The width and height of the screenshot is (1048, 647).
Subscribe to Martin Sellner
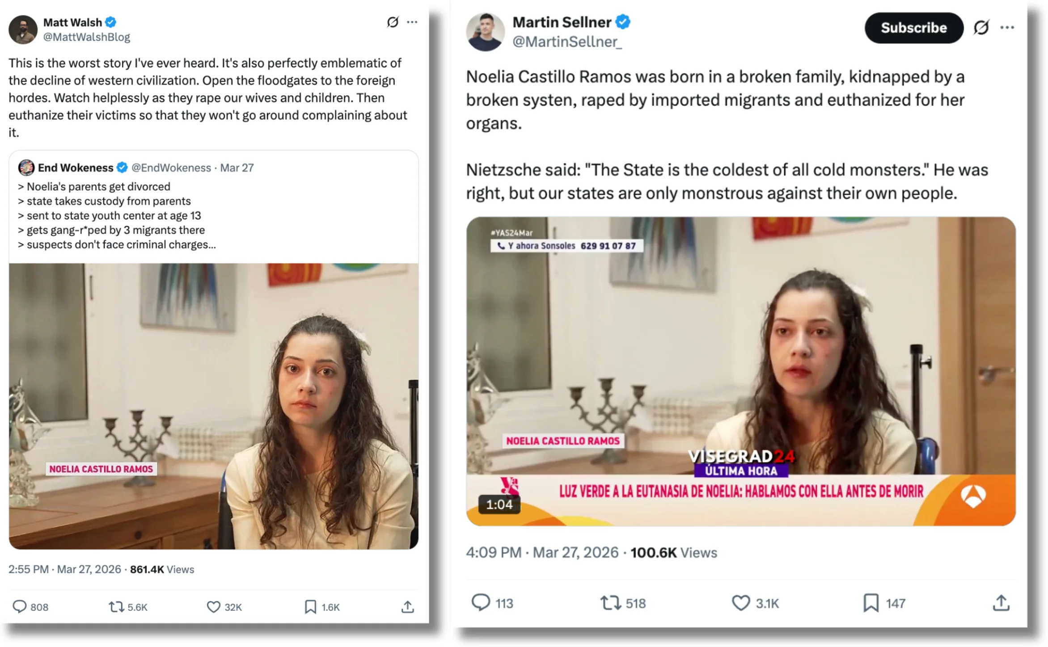click(x=913, y=28)
